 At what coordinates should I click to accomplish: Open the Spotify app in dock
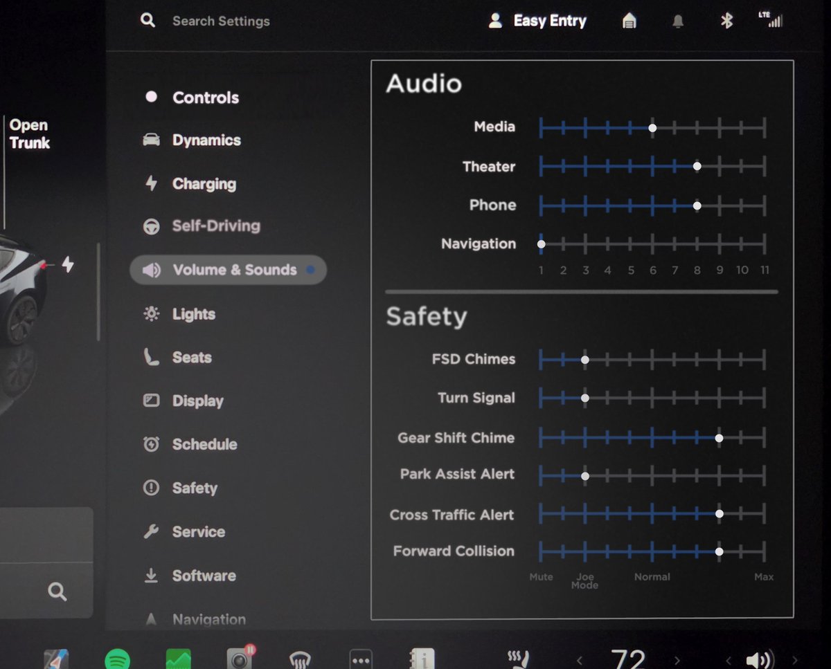(x=117, y=659)
